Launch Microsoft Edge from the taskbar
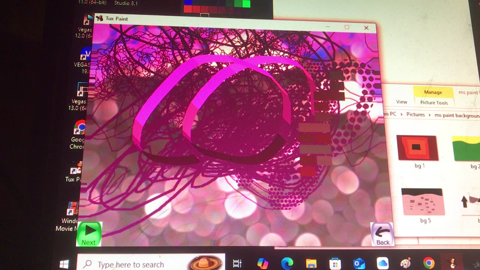This screenshot has width=480, height=270. [x=287, y=264]
